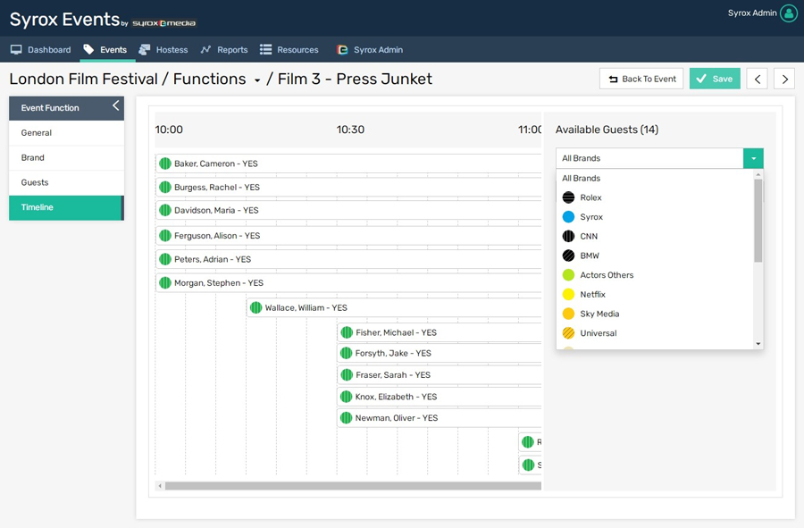Go to next function arrow button
This screenshot has width=804, height=528.
[784, 79]
